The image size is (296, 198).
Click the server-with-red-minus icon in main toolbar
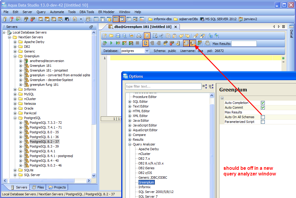coord(12,19)
